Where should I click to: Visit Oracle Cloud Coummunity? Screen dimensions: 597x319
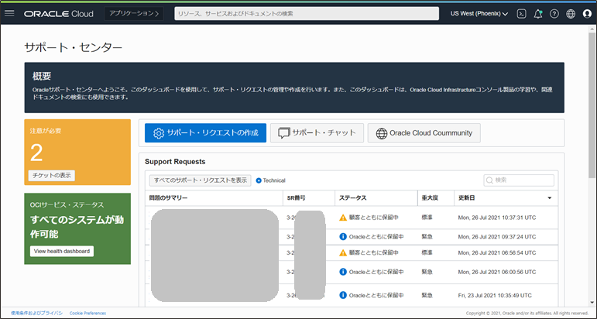pyautogui.click(x=424, y=133)
